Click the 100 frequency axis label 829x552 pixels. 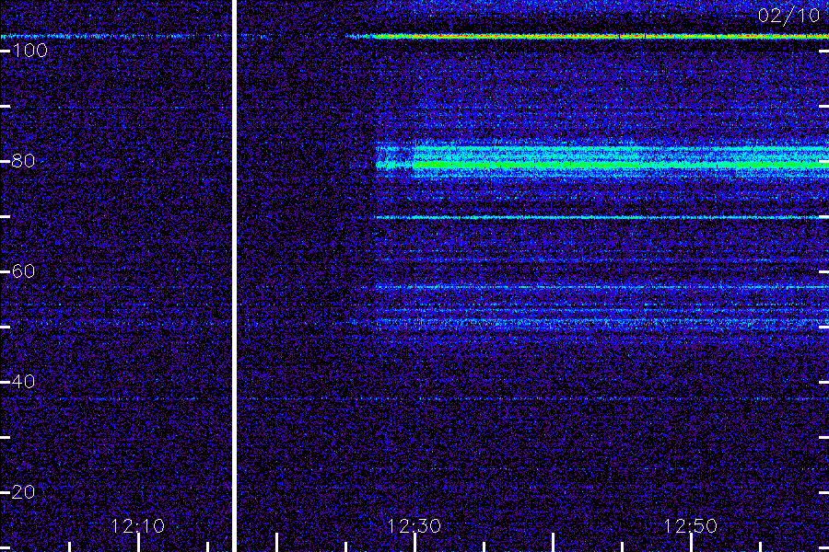[x=29, y=51]
